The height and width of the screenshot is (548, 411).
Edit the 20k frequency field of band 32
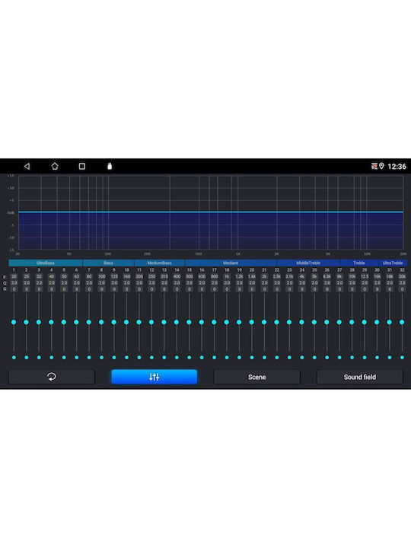[x=403, y=276]
